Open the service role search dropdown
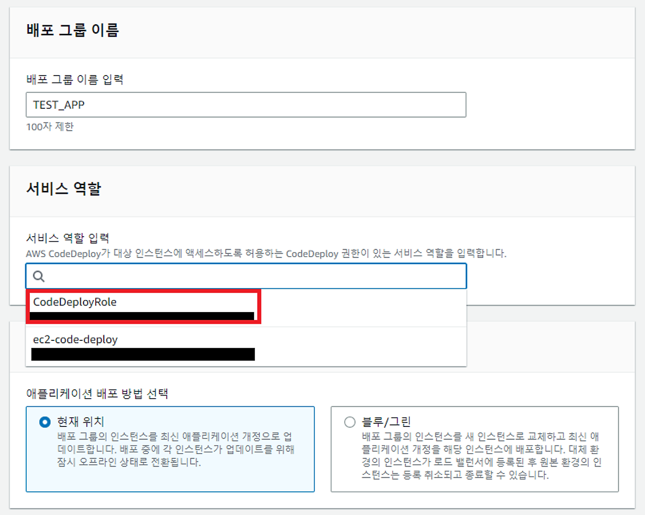The image size is (645, 515). tap(246, 276)
